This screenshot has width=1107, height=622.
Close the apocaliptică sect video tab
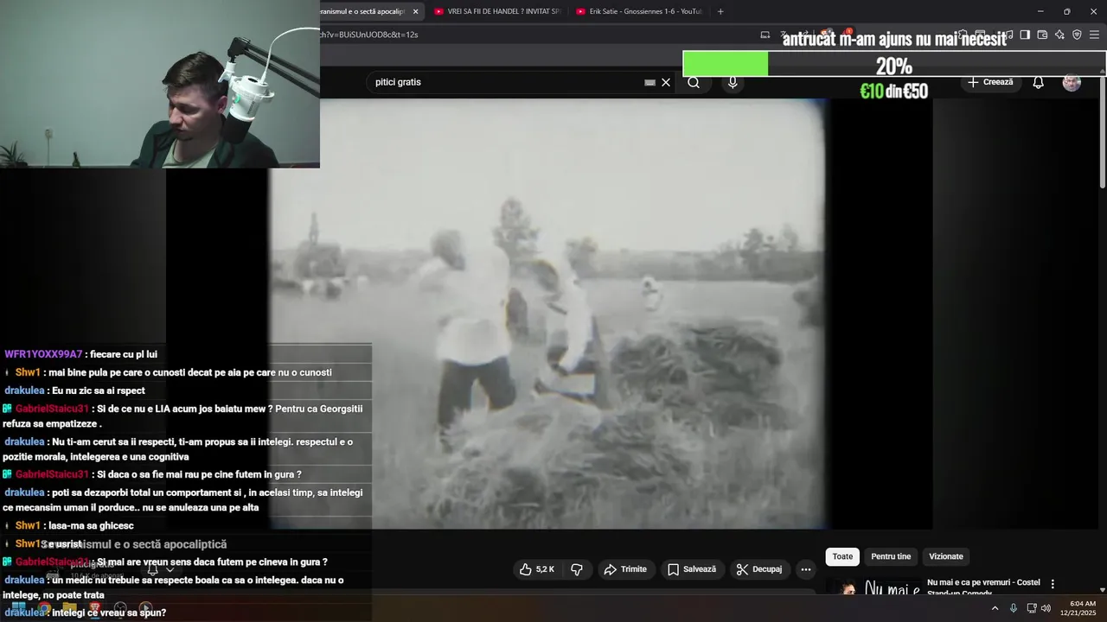pyautogui.click(x=415, y=11)
